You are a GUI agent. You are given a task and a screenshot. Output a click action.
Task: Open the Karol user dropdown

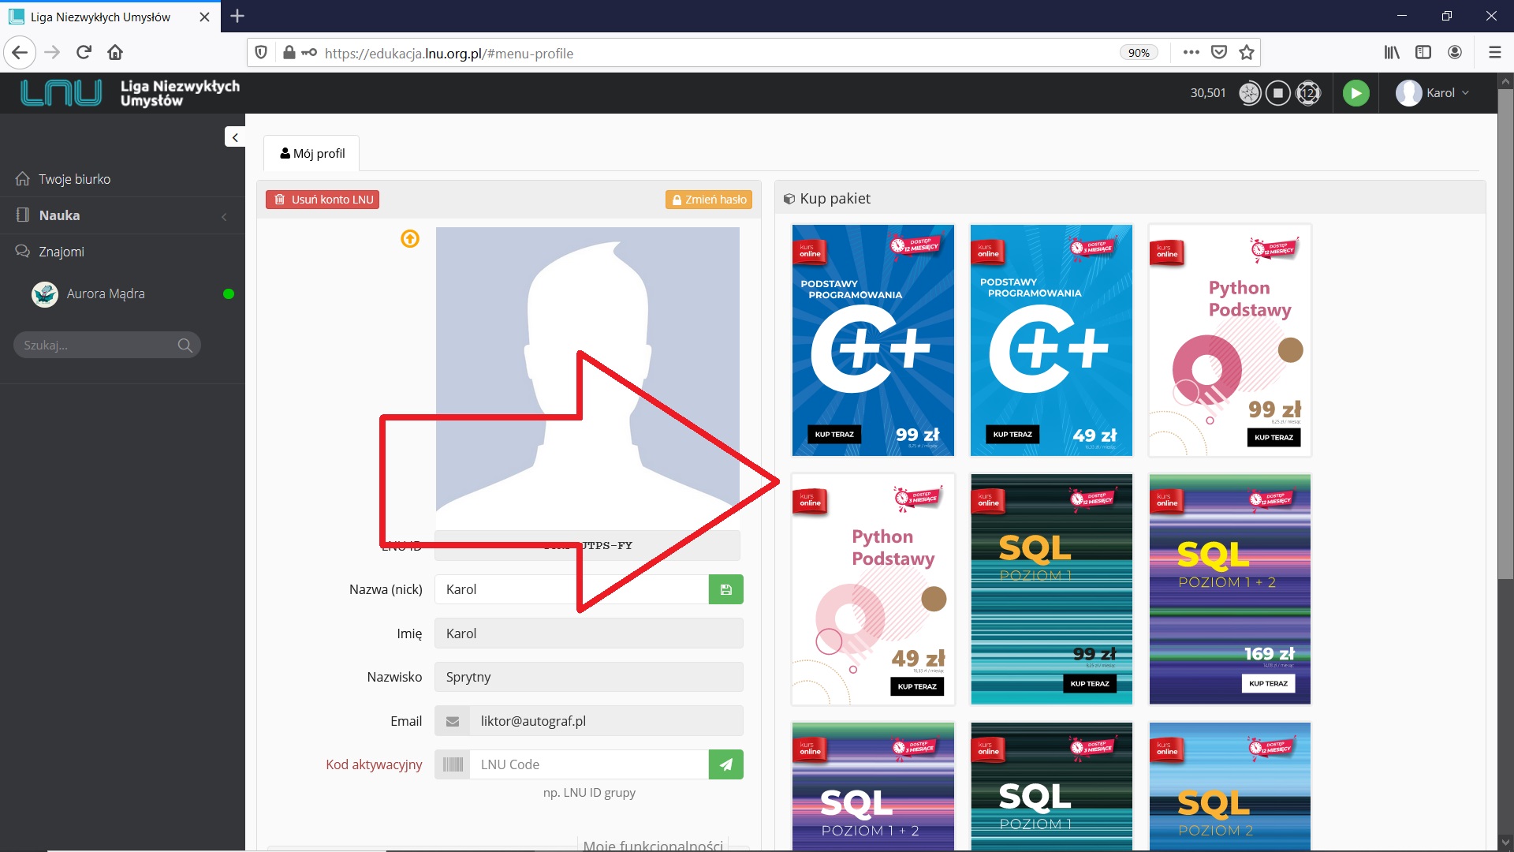point(1433,93)
